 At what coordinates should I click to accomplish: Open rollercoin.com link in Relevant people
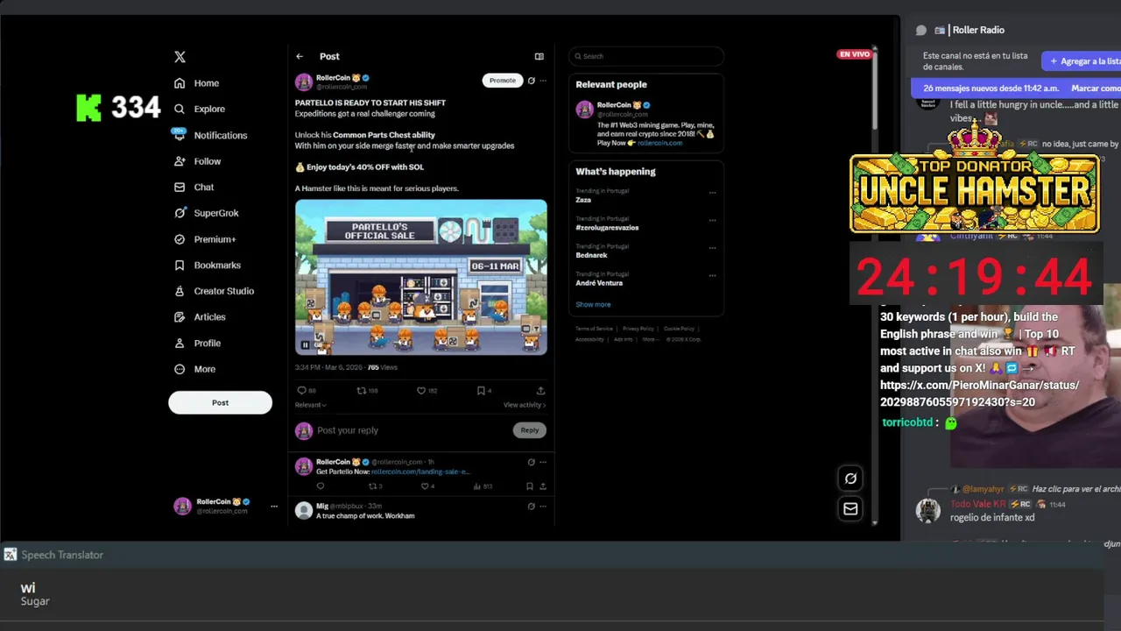click(x=659, y=143)
